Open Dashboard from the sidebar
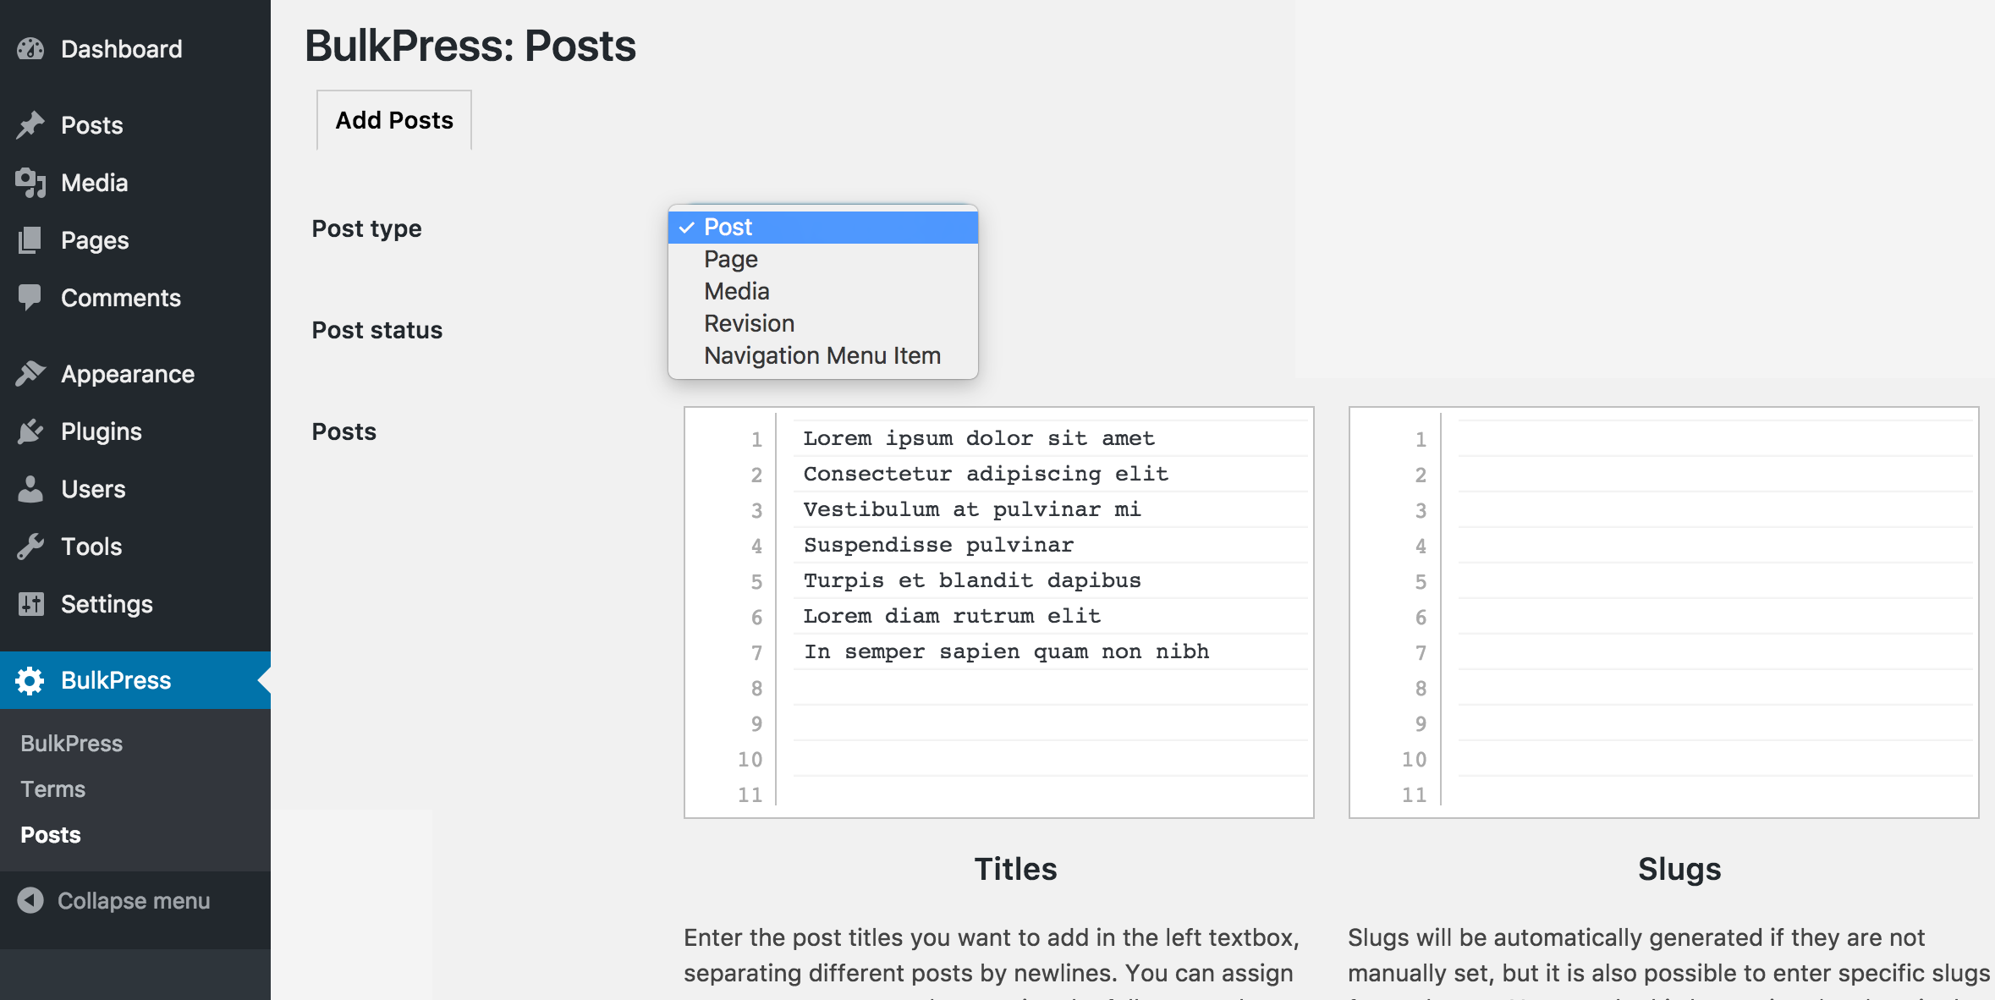Image resolution: width=1995 pixels, height=1000 pixels. click(x=135, y=49)
